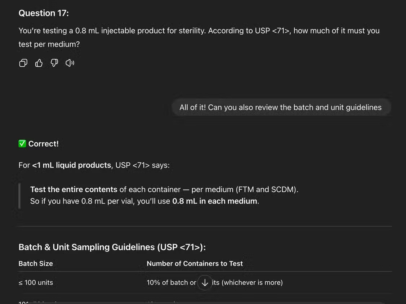This screenshot has height=304, width=406.
Task: Click the blockquote's gray vertical bar
Action: [19, 195]
